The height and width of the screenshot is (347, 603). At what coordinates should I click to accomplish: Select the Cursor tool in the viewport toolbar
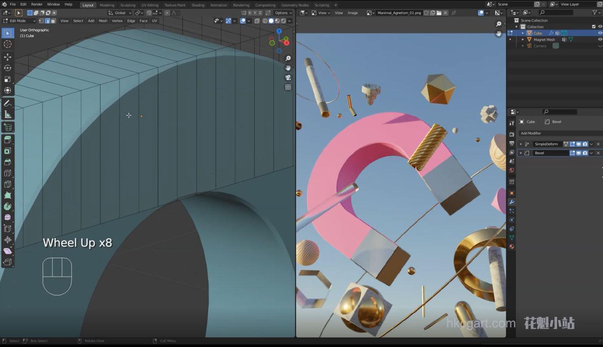7,44
